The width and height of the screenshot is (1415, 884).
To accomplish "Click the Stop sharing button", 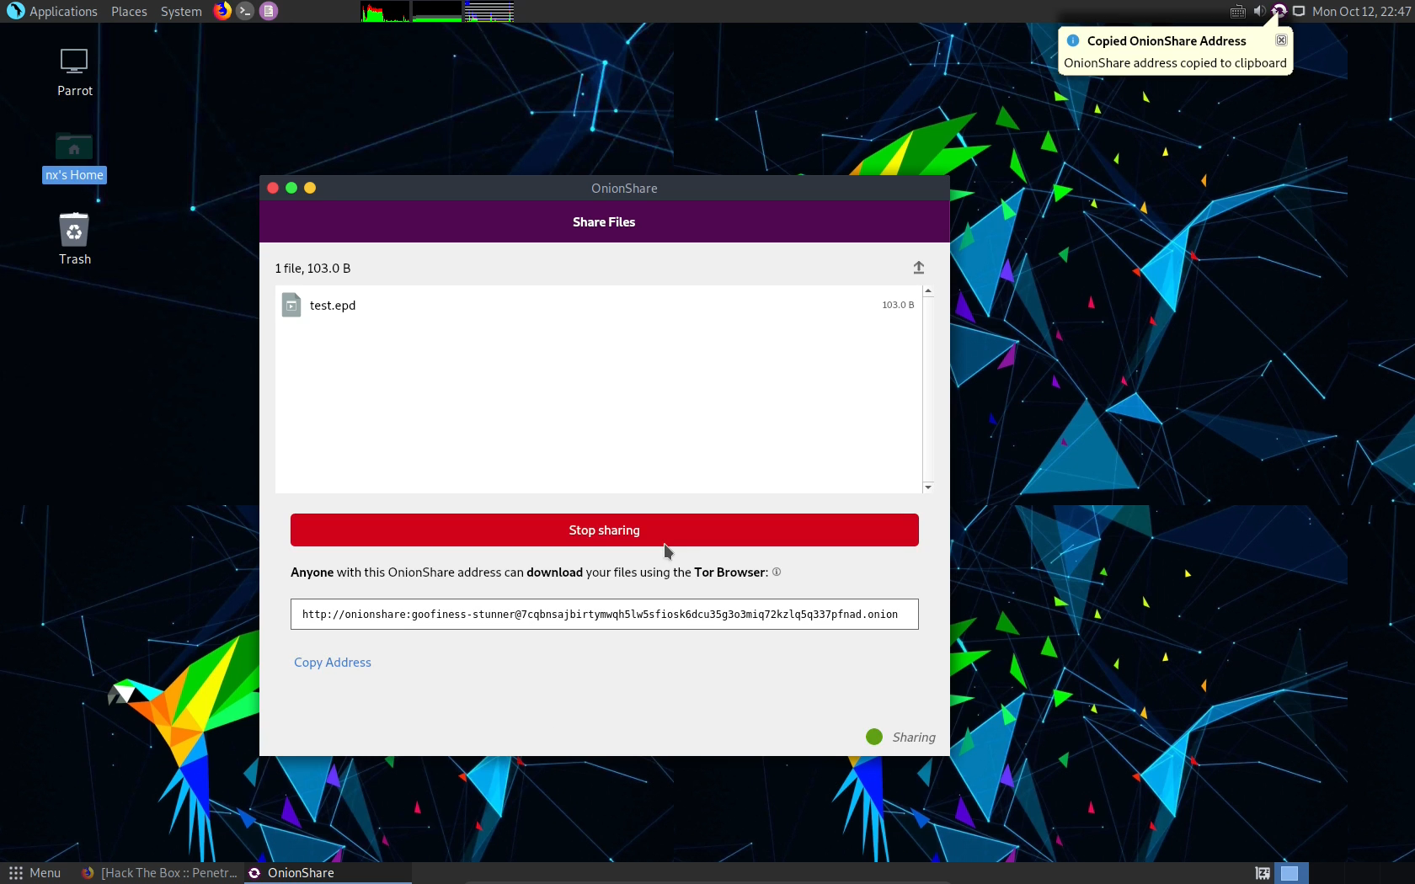I will (x=605, y=530).
